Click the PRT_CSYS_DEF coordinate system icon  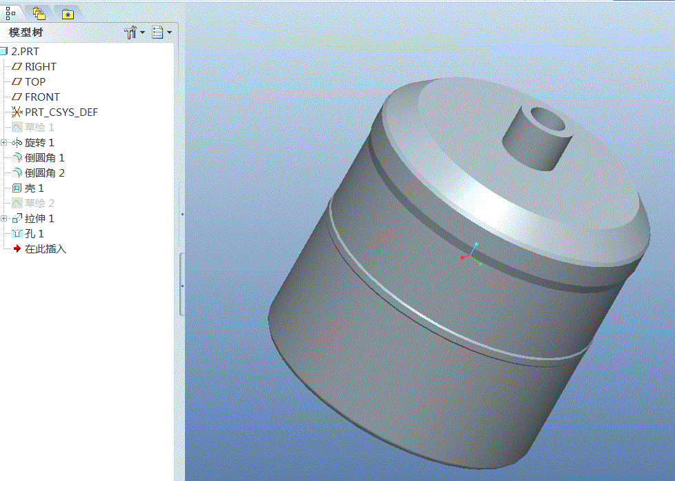point(17,112)
